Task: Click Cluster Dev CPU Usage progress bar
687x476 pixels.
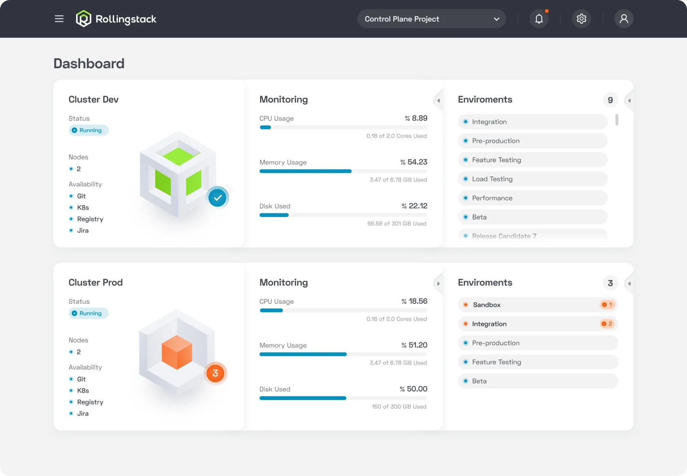Action: coord(343,127)
